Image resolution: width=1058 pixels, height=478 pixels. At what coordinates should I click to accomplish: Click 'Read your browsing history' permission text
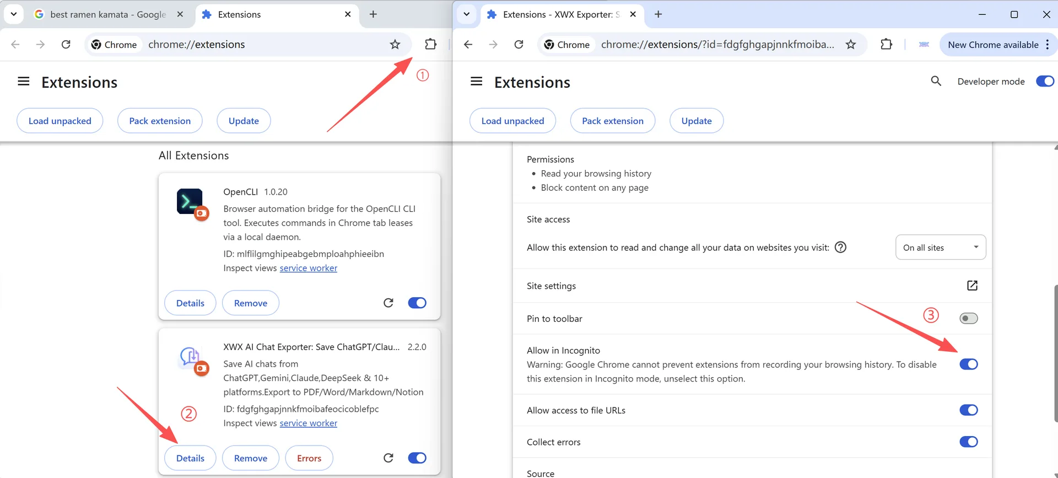(596, 173)
